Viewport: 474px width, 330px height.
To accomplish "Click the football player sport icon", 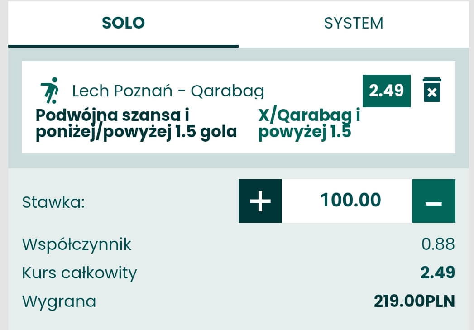I will click(x=49, y=91).
